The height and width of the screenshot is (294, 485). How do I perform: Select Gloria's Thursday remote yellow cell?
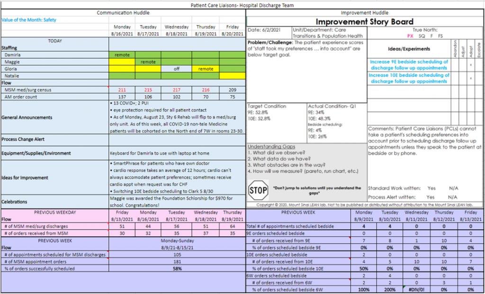click(x=206, y=69)
